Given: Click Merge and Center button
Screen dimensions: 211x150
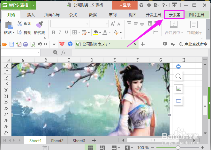Looking at the screenshot, I should (x=174, y=28).
